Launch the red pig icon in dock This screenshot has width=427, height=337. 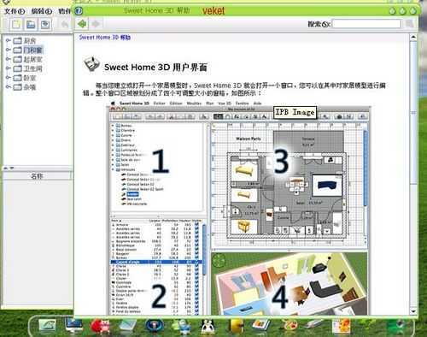100,326
